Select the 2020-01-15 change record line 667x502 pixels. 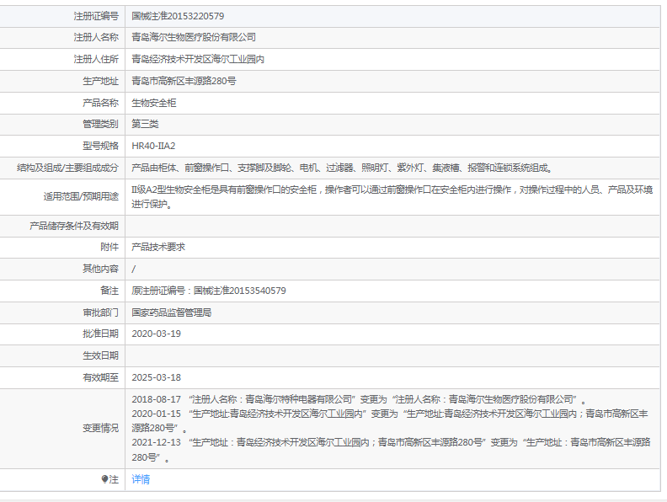pyautogui.click(x=390, y=421)
